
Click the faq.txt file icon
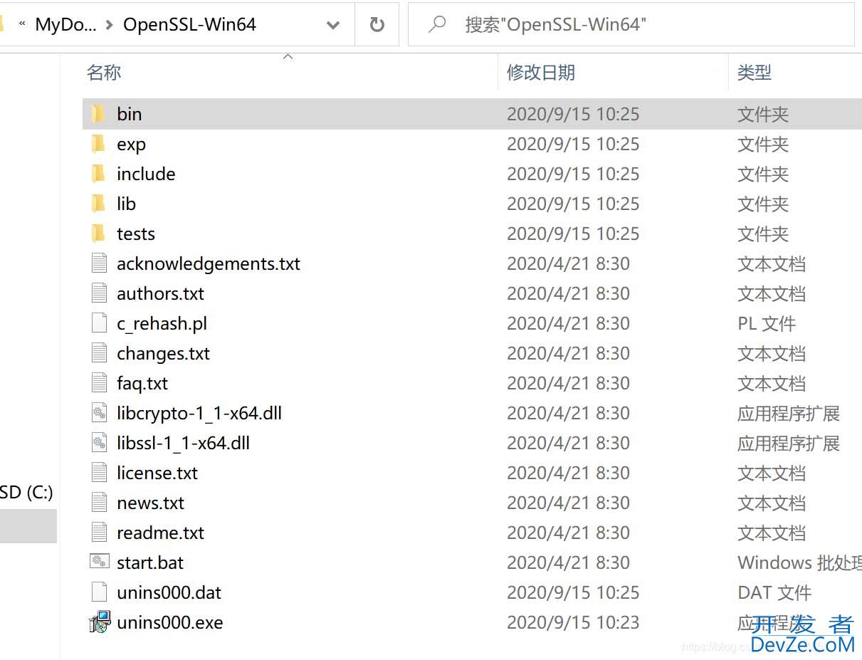(x=100, y=383)
